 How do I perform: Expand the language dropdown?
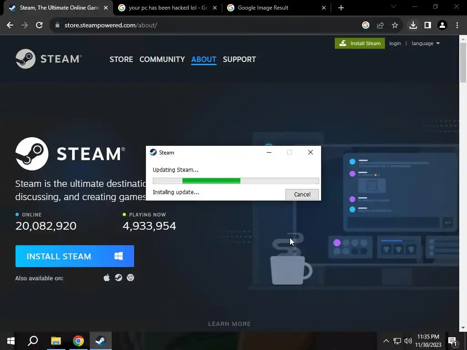pyautogui.click(x=425, y=43)
